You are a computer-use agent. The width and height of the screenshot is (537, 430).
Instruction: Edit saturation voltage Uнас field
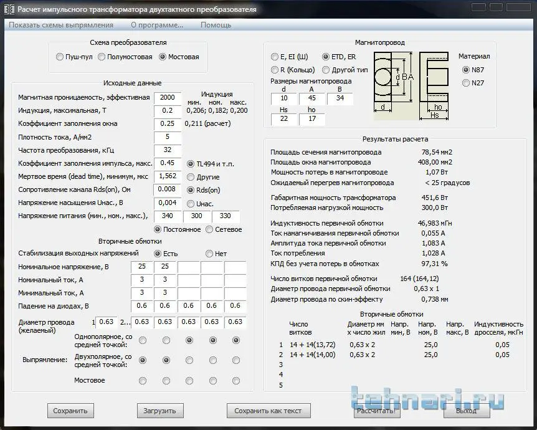(168, 203)
